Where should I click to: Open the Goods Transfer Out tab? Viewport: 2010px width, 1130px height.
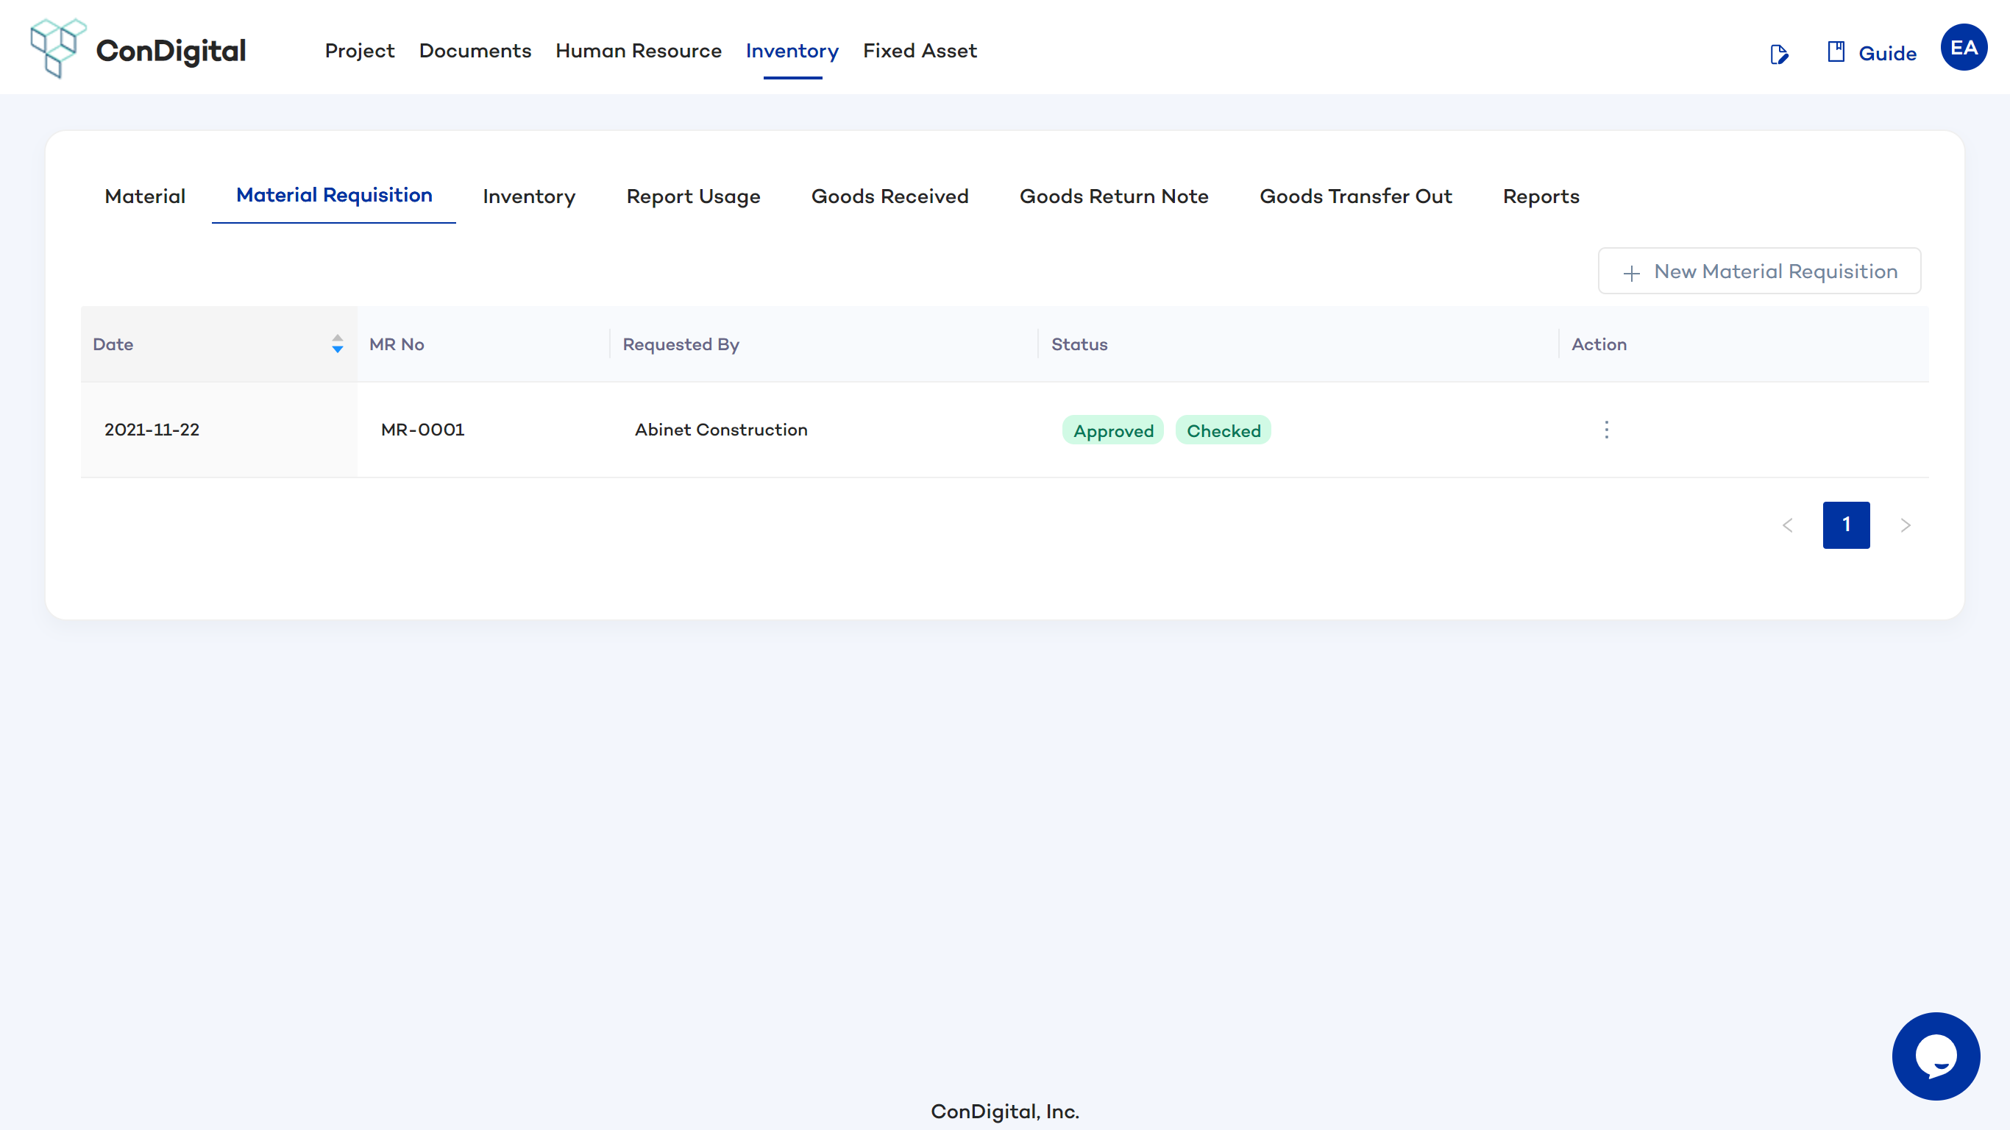pyautogui.click(x=1355, y=196)
